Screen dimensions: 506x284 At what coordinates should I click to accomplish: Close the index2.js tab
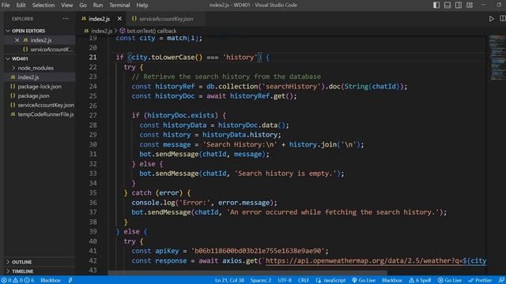coord(119,19)
